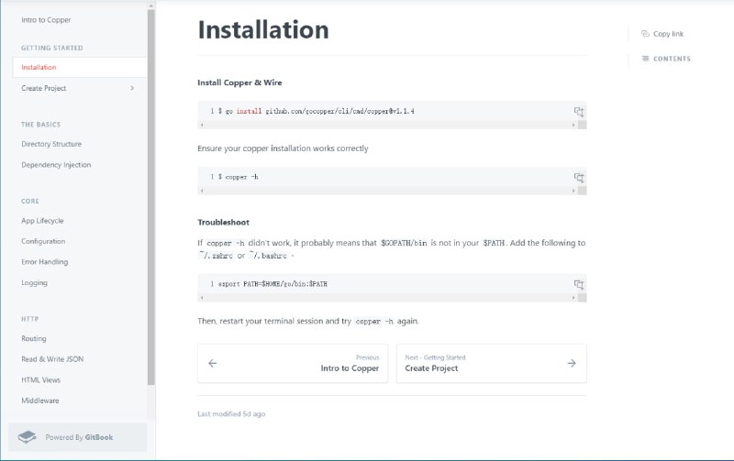The image size is (734, 461).
Task: Open Read & Write JSON page
Action: click(x=52, y=359)
